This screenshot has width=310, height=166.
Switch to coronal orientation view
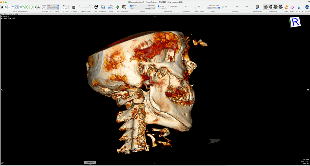[271, 7]
